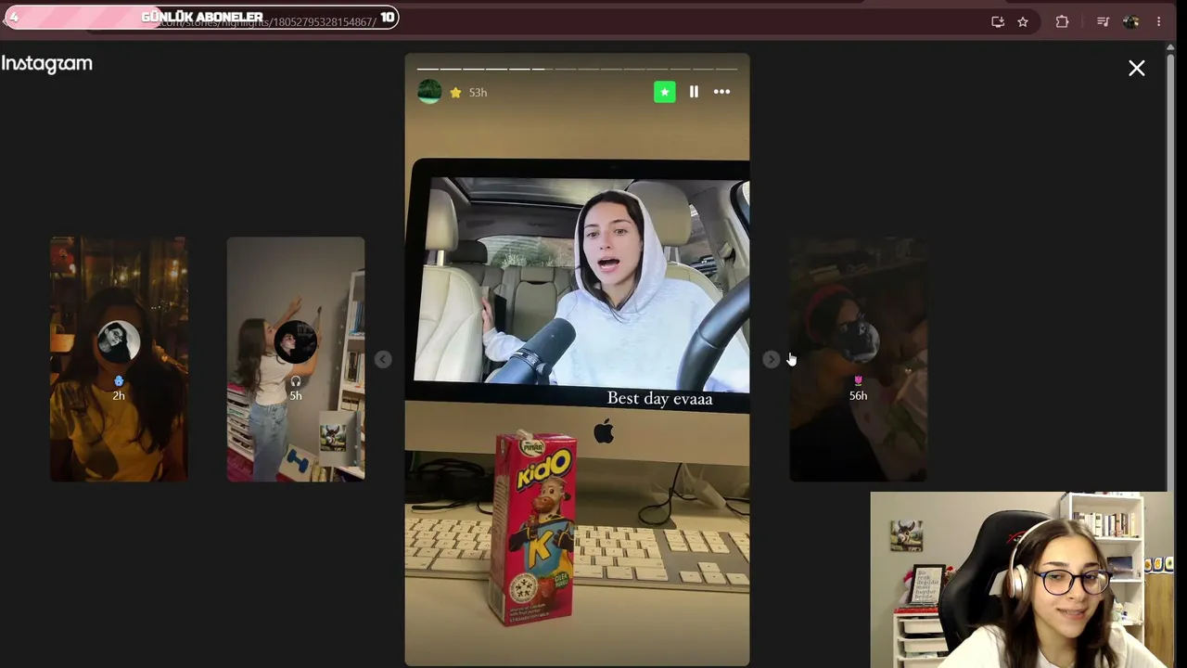Open the story's three-dot more options
Viewport: 1187px width, 668px height.
coord(721,92)
